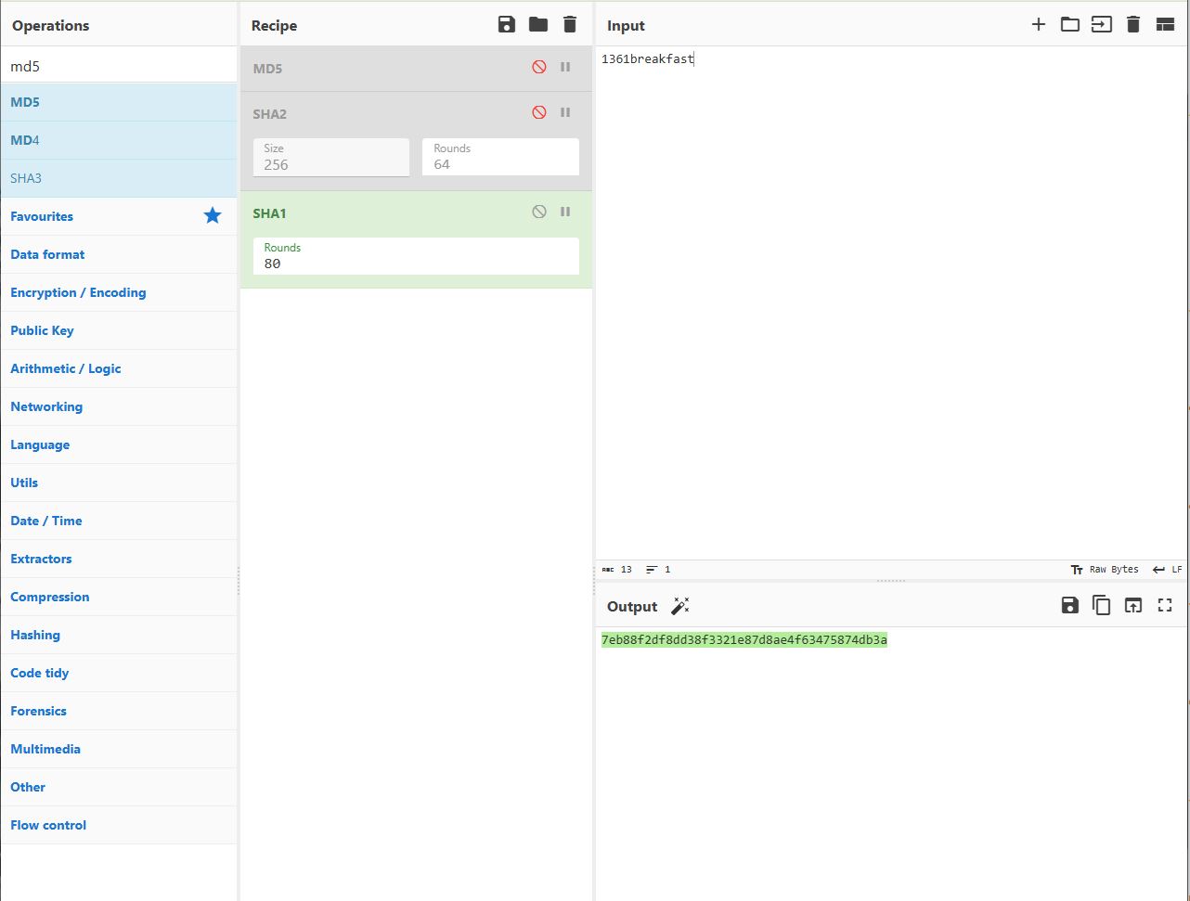Expand the Hashing category
The width and height of the screenshot is (1190, 901).
(x=35, y=635)
